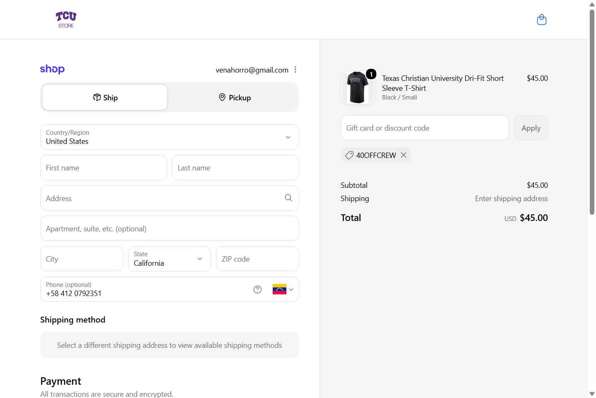Open the State dropdown showing California
Viewport: 596px width, 398px height.
pyautogui.click(x=170, y=259)
